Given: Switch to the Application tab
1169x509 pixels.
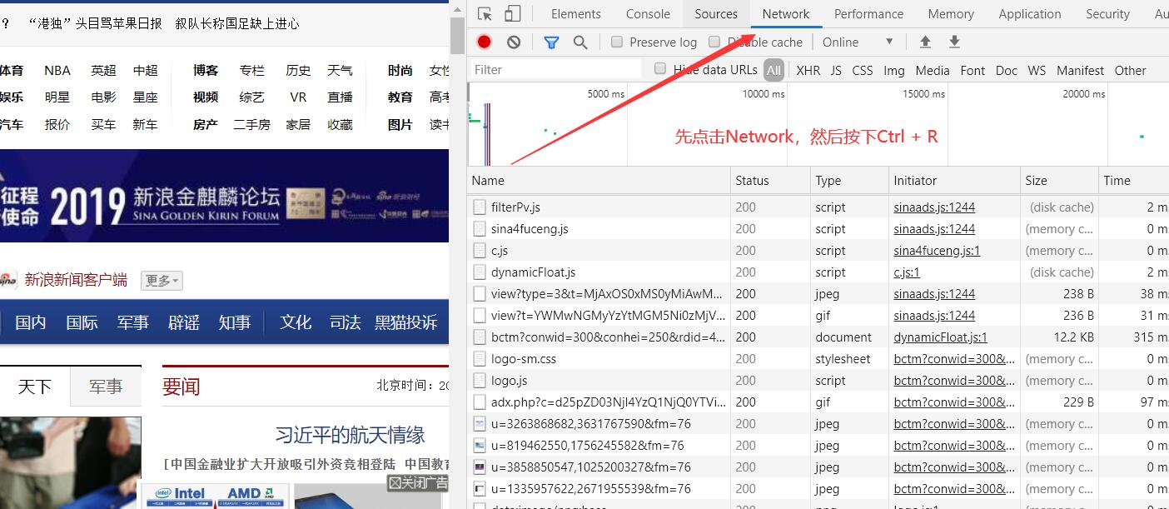Looking at the screenshot, I should [1030, 14].
